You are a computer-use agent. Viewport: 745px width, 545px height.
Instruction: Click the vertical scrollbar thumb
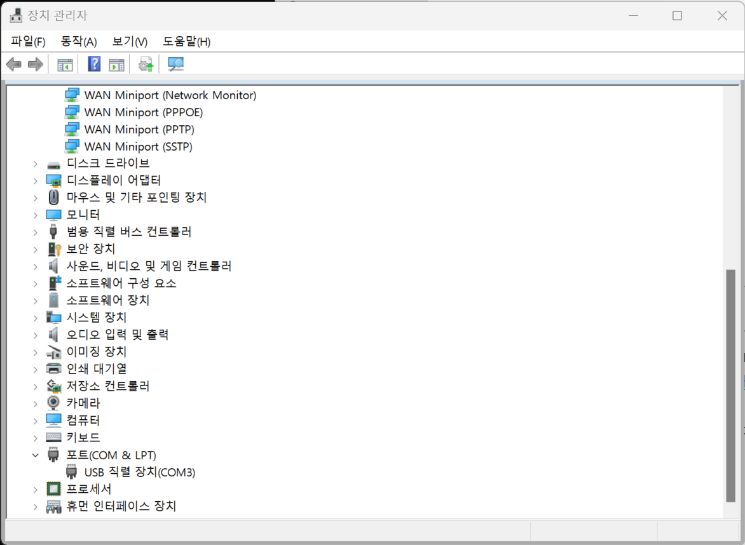point(731,386)
